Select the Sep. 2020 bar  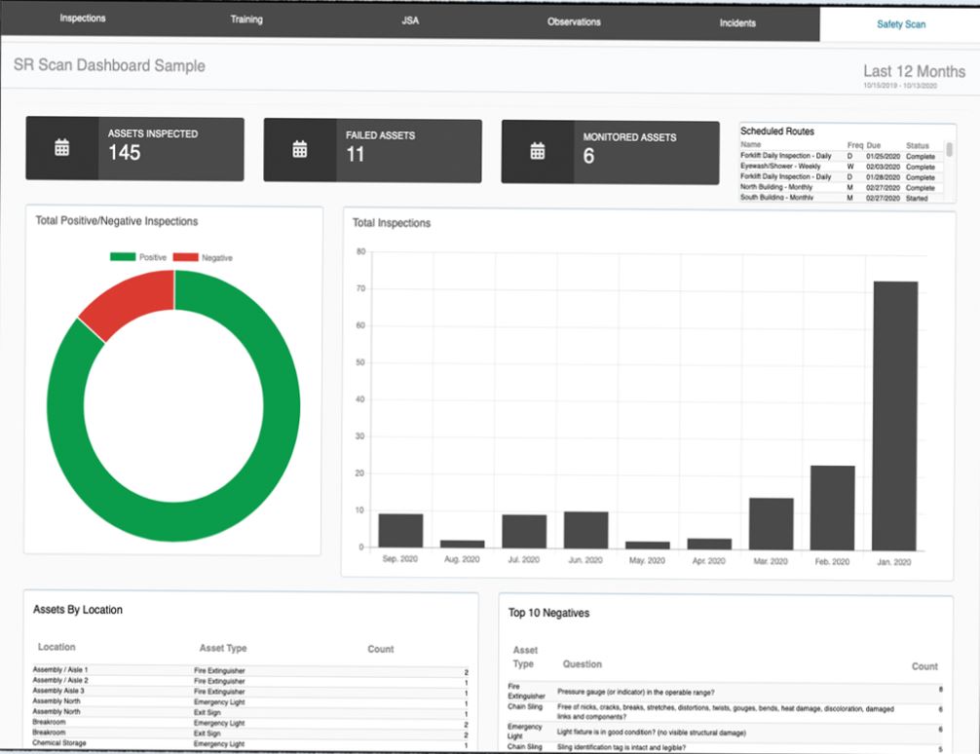[x=400, y=530]
